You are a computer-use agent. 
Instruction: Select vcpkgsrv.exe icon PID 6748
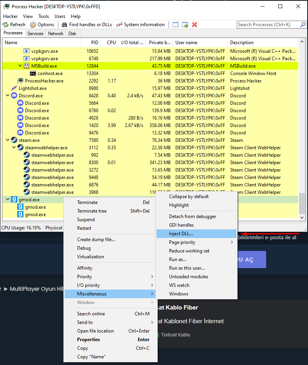click(27, 59)
